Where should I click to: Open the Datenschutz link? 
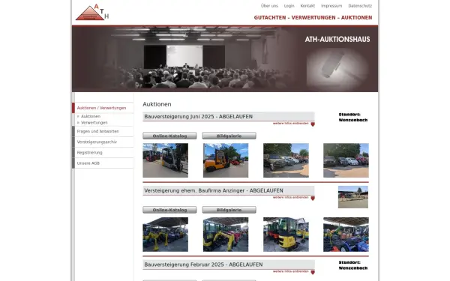[360, 6]
